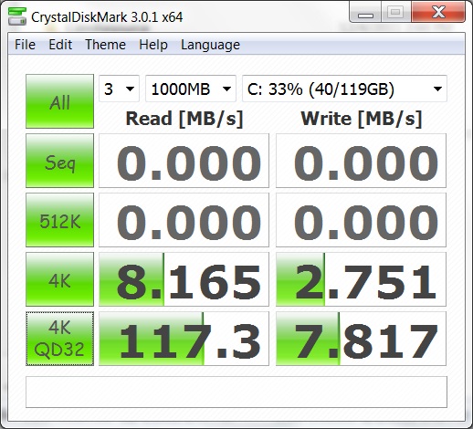Open the Theme menu
This screenshot has height=429, width=473.
pos(105,45)
